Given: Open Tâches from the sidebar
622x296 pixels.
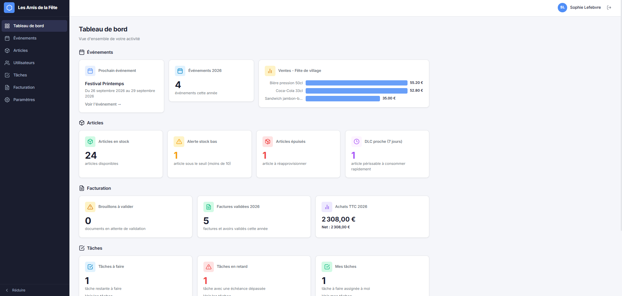Looking at the screenshot, I should [34, 75].
